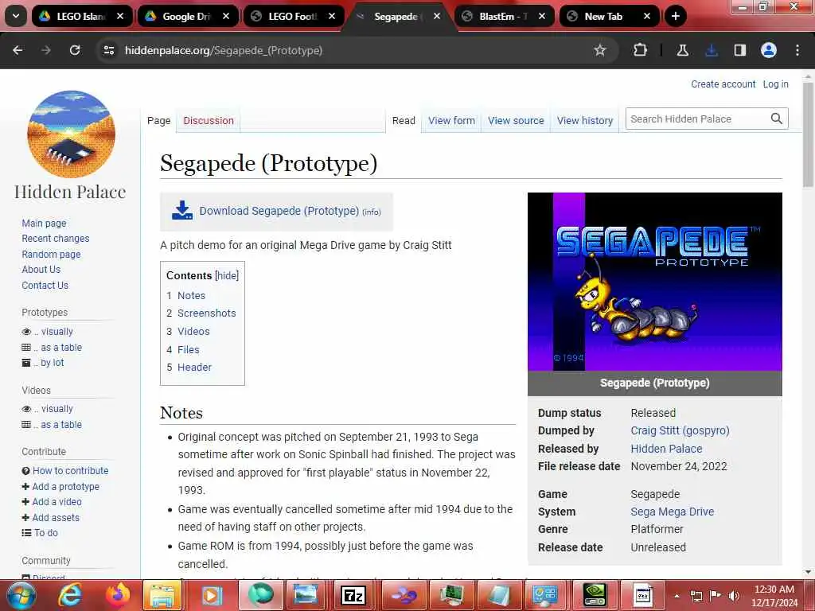Open the Chrome three-dot menu
815x611 pixels.
(797, 50)
